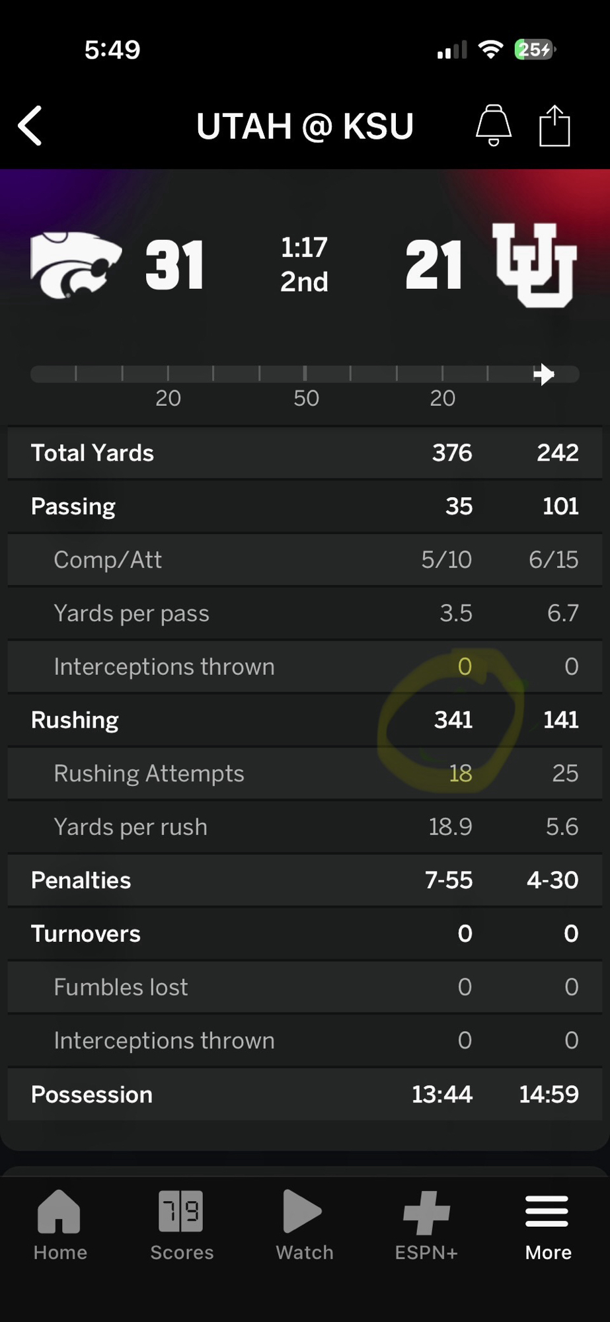Open the Scores tab
Screen dimensions: 610x1322
182,1225
